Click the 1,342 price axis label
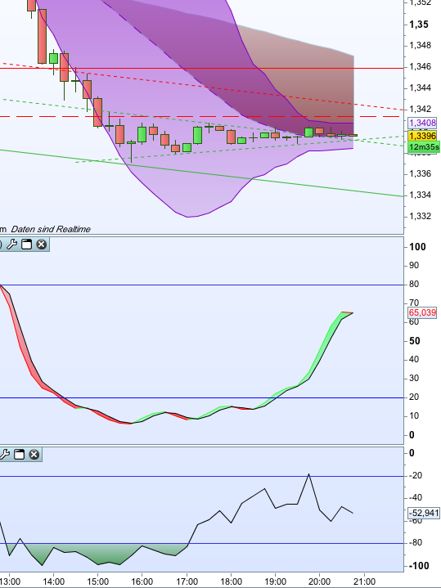 421,109
